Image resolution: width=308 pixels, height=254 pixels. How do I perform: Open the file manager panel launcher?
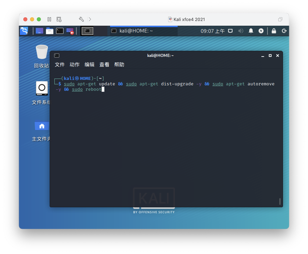coord(50,31)
